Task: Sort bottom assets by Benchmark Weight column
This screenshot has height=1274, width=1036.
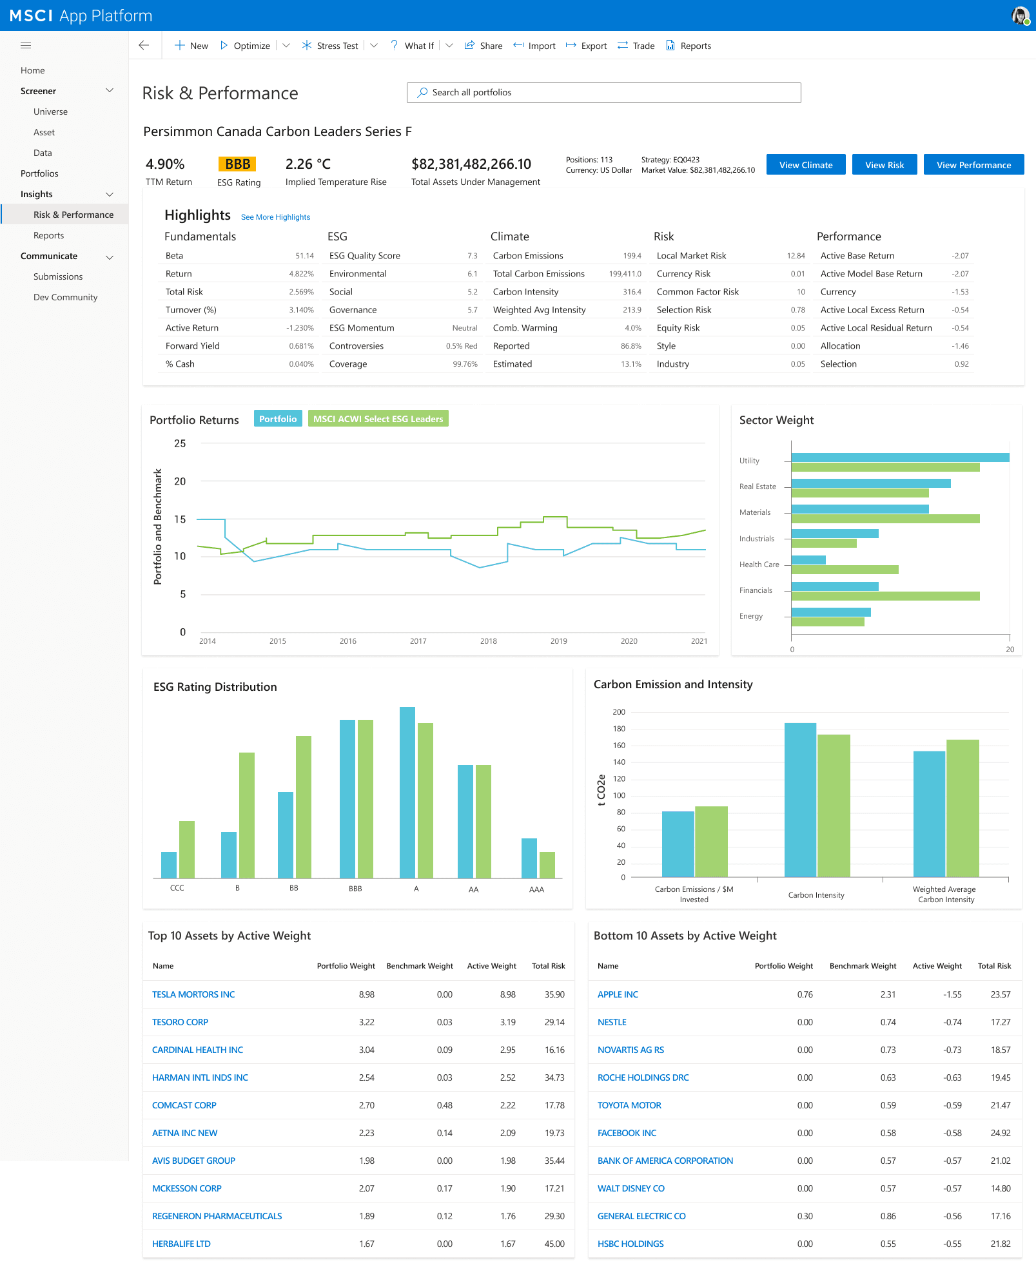Action: (863, 966)
